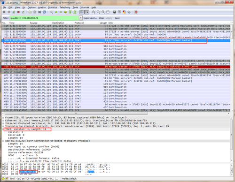Open the capture interfaces list icon
This screenshot has height=182, width=235.
pyautogui.click(x=4, y=12)
